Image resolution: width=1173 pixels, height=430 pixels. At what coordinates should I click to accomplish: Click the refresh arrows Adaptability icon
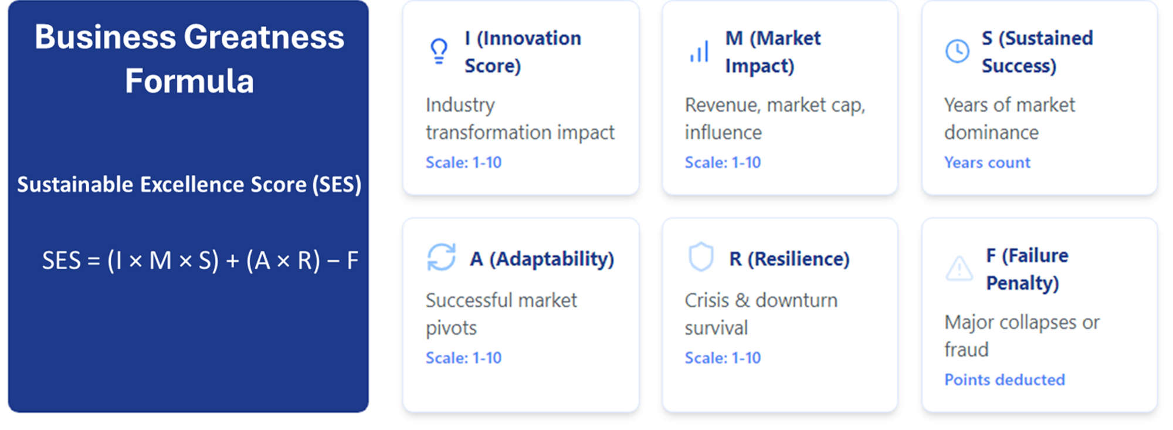click(441, 258)
